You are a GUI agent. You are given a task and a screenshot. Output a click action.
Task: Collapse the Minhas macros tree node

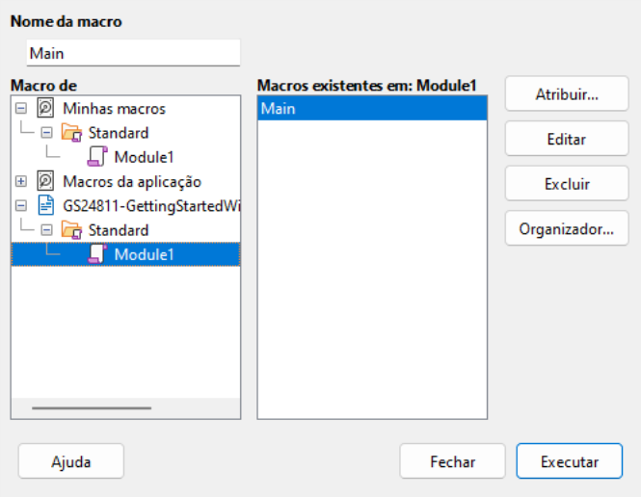point(21,108)
